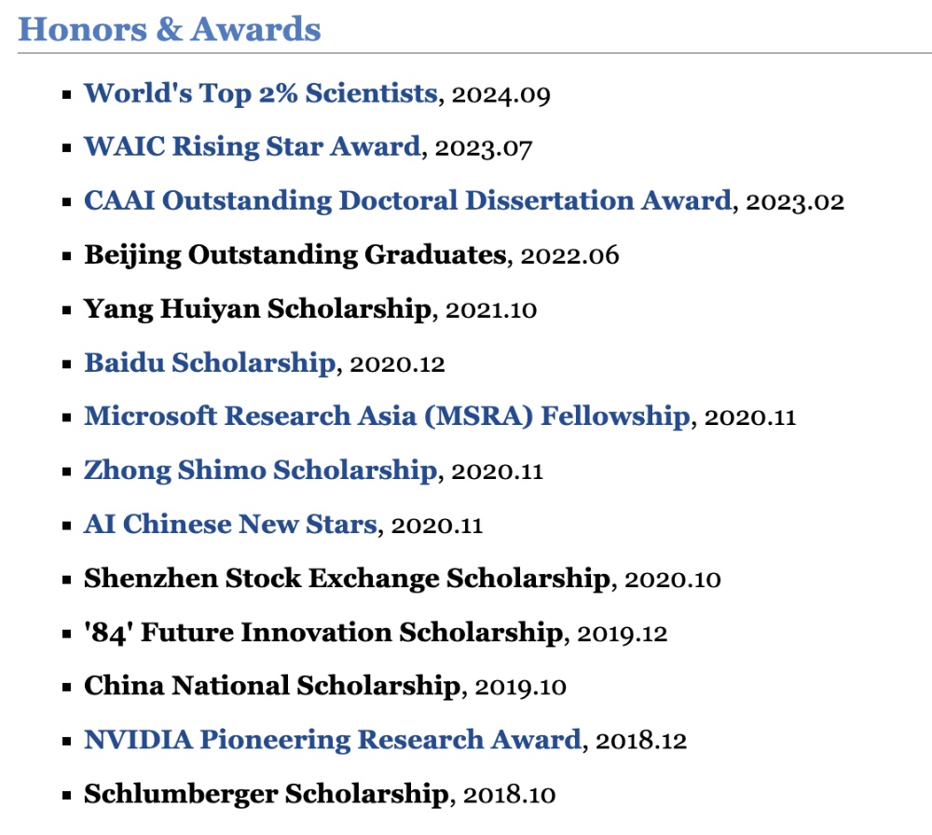Viewport: 932px width, 835px height.
Task: Click the Yang Huiyan Scholarship entry
Action: (257, 308)
